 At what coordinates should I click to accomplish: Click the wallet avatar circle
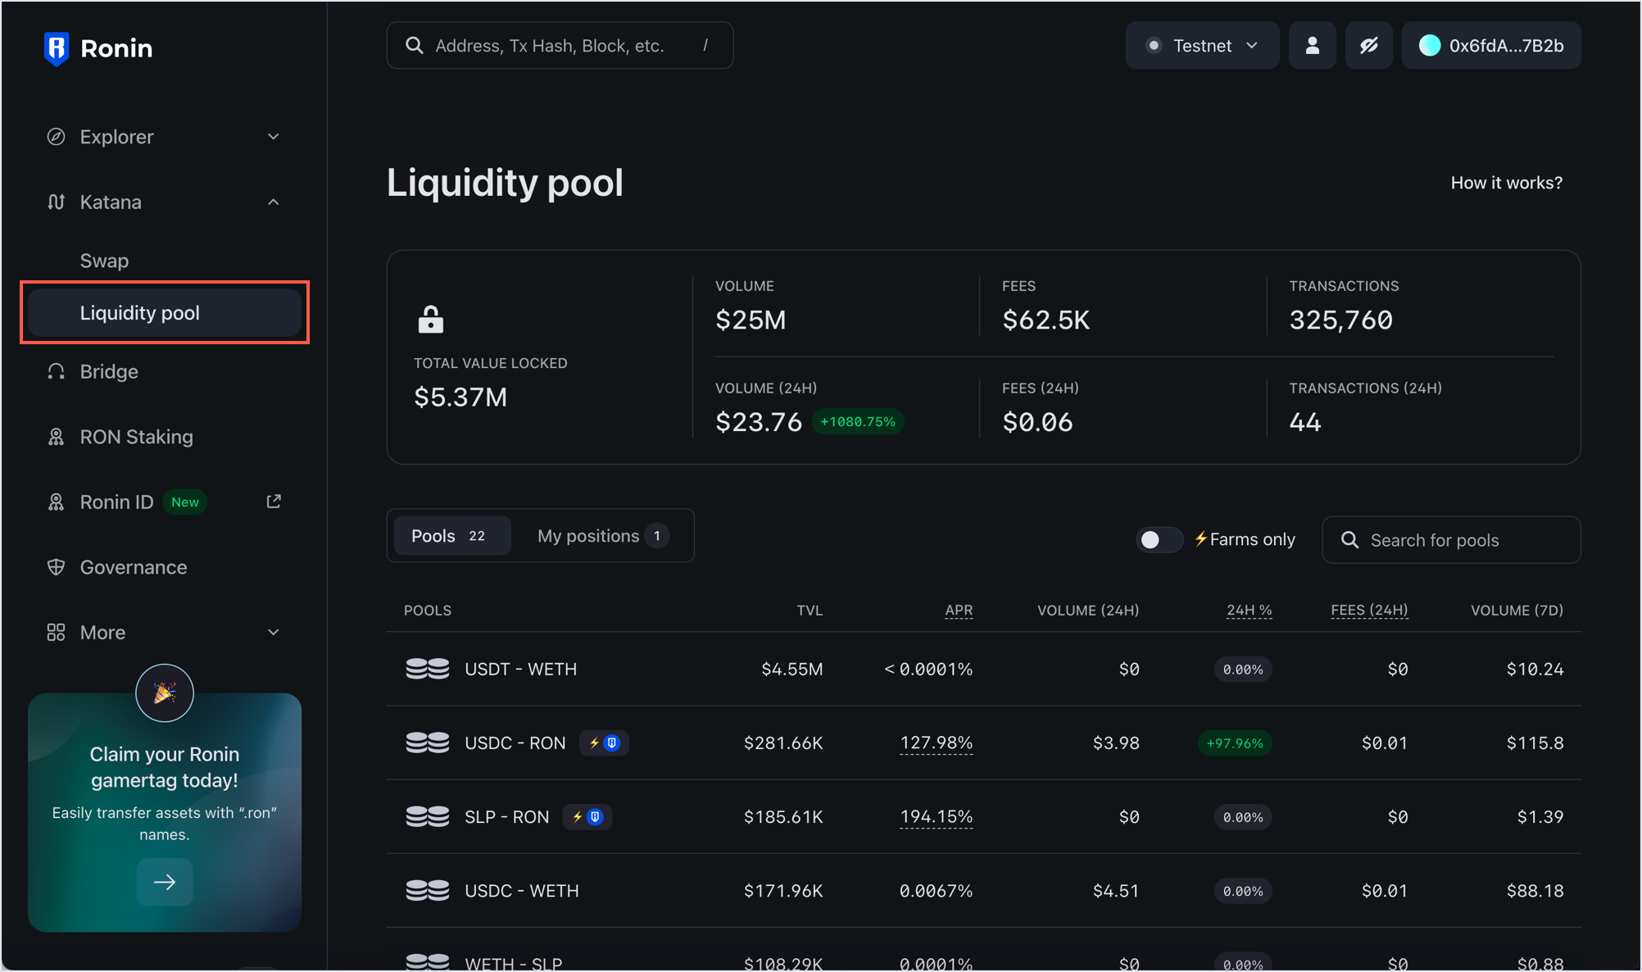coord(1429,45)
